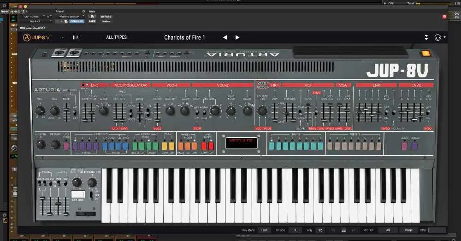The width and height of the screenshot is (461, 241).
Task: Open the Jup-8 V3 plugin selector dropdown
Action: [36, 22]
